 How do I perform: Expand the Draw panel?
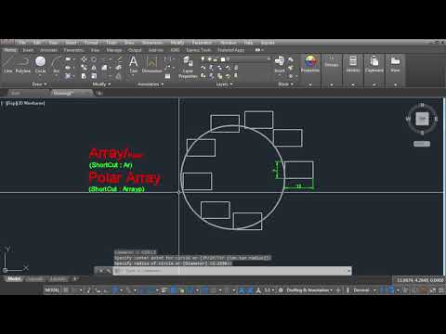(39, 84)
